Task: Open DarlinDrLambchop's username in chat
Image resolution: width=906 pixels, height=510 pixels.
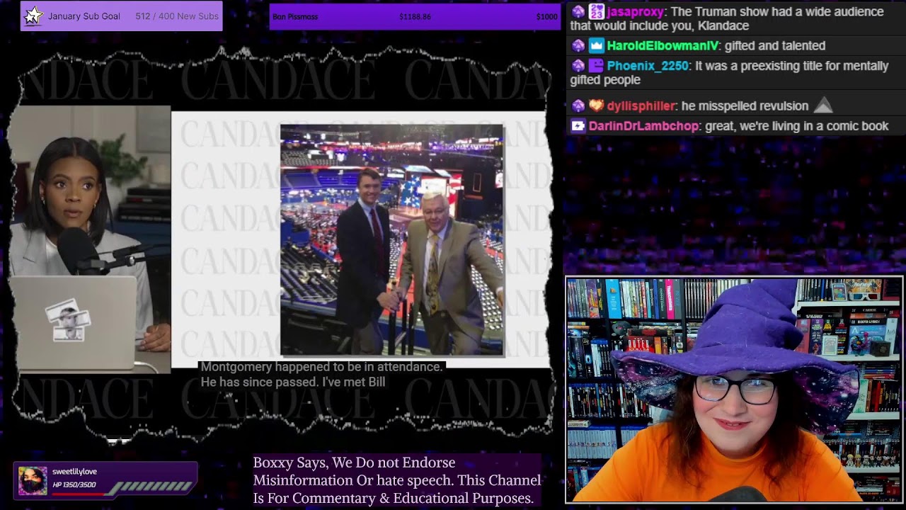Action: [x=643, y=126]
